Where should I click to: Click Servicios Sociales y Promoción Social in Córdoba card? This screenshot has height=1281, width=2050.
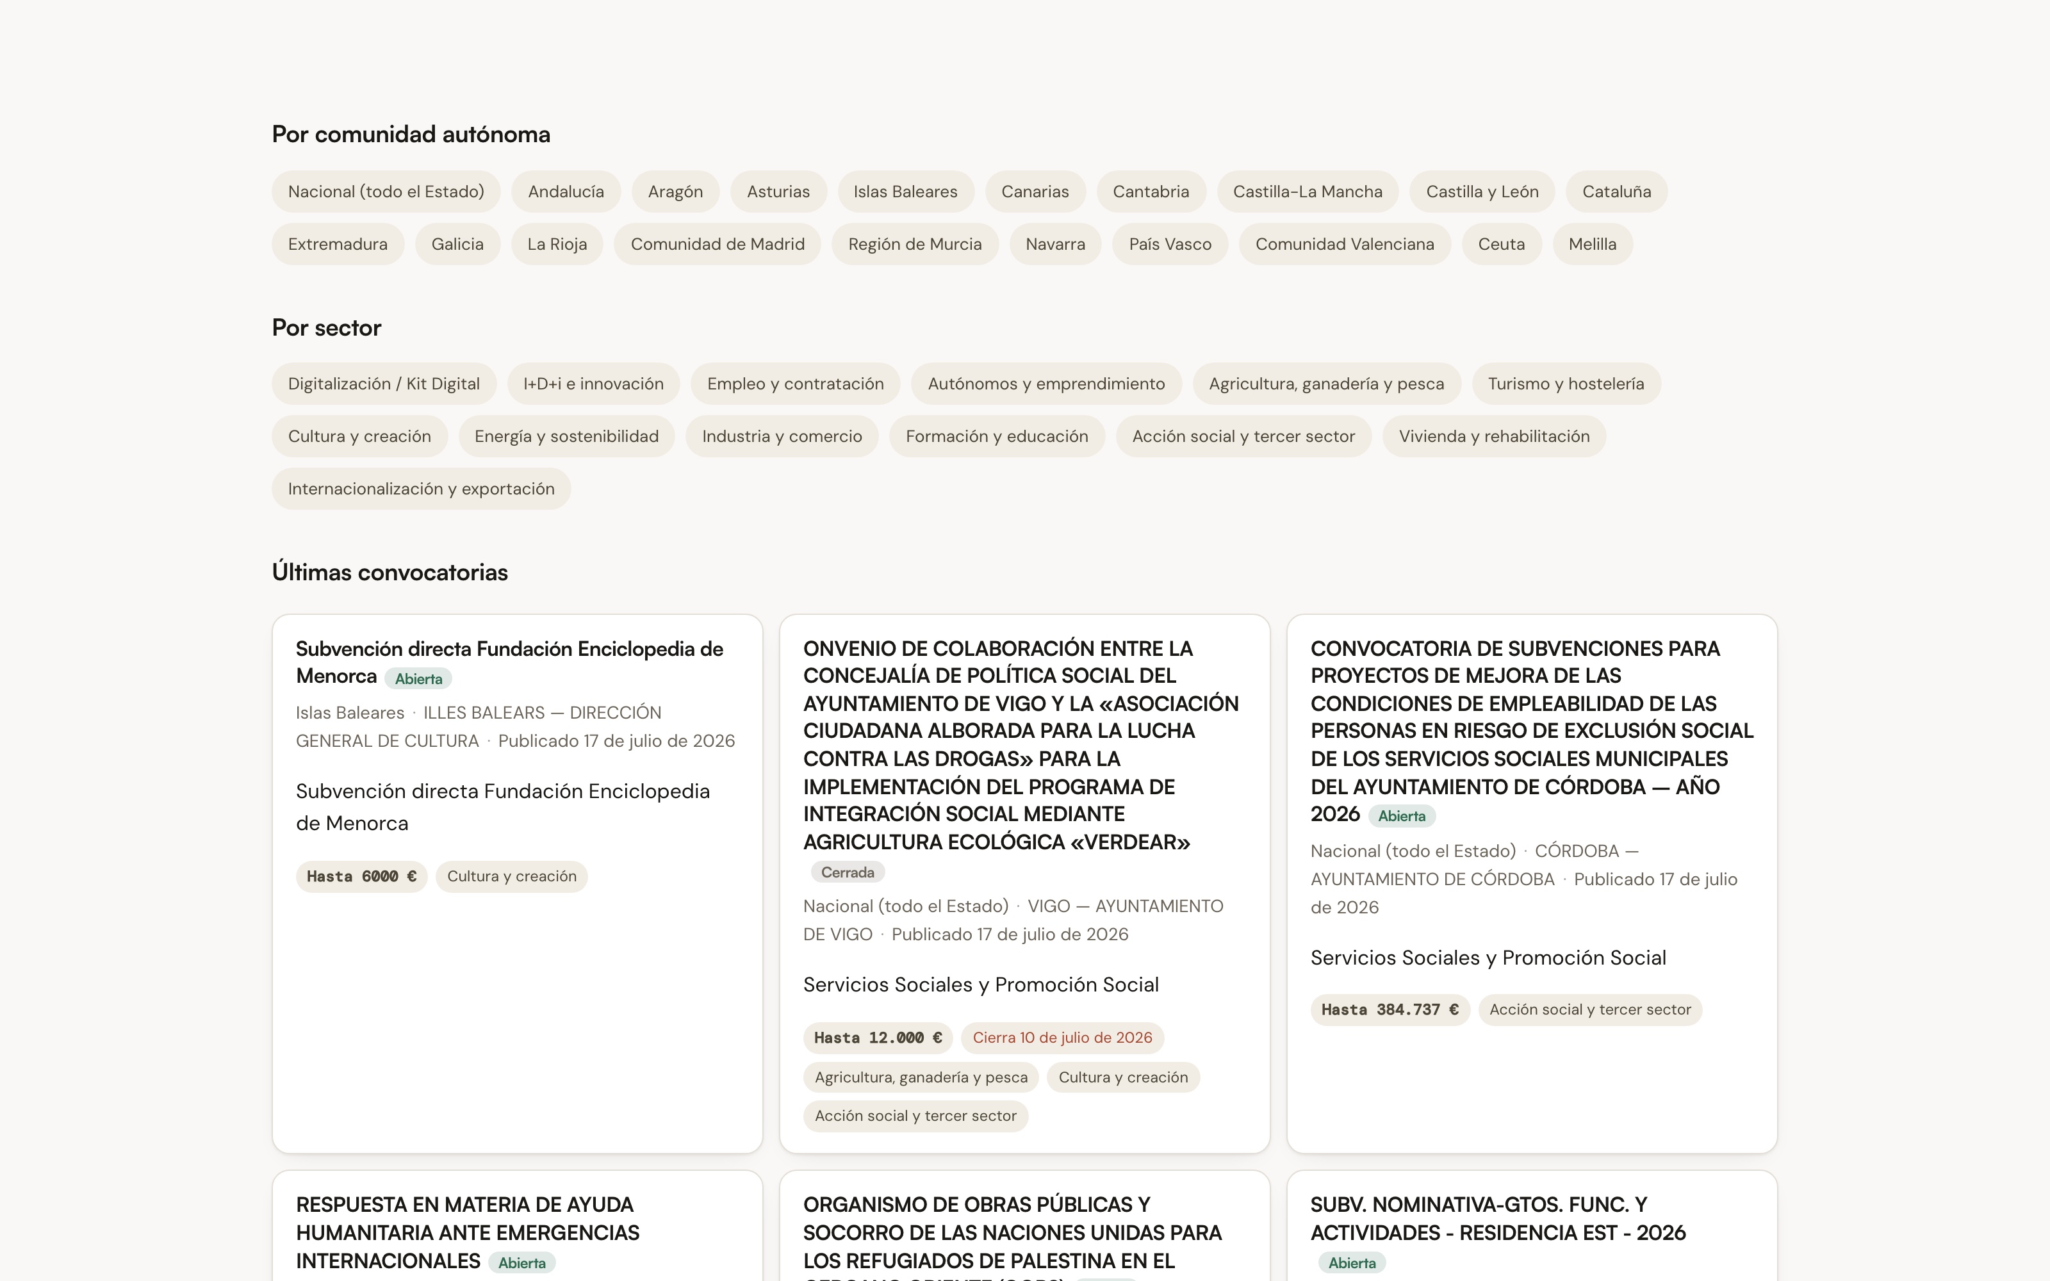click(1488, 958)
